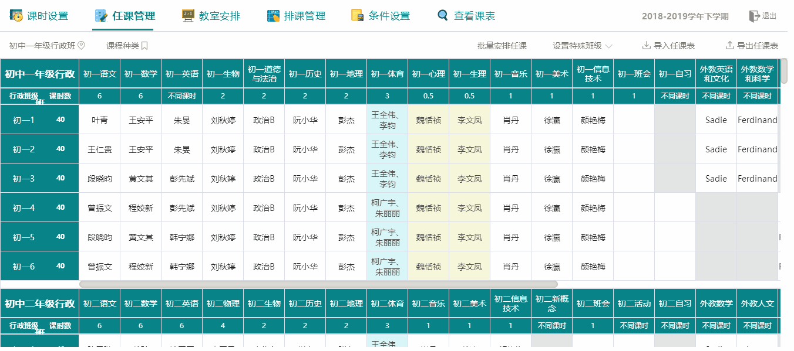Click 颜艳梅 cell in 初一2 row
This screenshot has width=794, height=351.
click(593, 149)
